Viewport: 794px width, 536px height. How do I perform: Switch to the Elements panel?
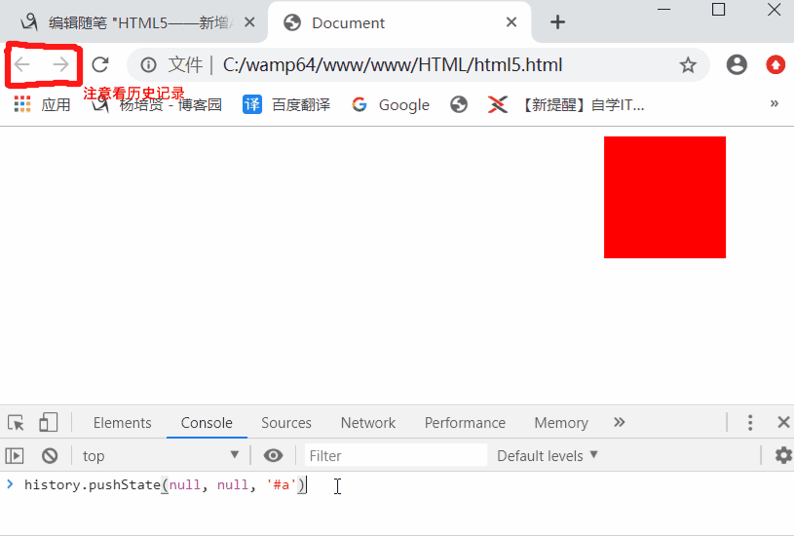[122, 423]
